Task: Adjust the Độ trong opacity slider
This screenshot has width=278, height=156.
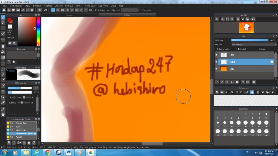Action: (250, 40)
